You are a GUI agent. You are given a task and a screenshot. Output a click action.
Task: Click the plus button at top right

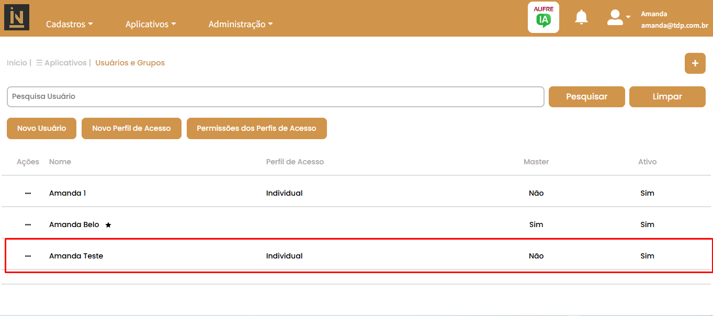695,63
